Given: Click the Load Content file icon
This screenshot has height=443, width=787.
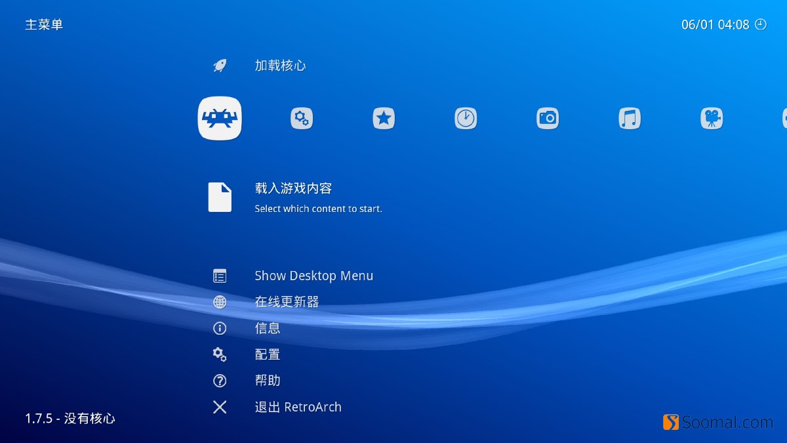Looking at the screenshot, I should click(220, 196).
